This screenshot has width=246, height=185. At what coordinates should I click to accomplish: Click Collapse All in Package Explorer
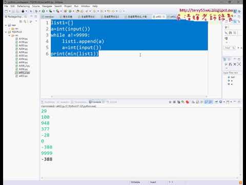pyautogui.click(x=21, y=22)
